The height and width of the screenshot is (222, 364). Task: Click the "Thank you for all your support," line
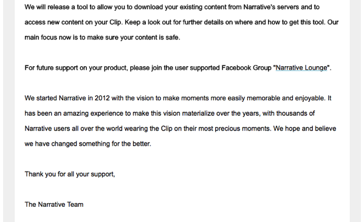70,174
